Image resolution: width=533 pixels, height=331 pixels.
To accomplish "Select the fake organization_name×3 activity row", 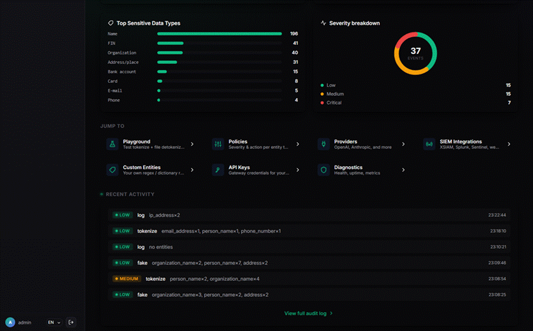I will pyautogui.click(x=309, y=295).
